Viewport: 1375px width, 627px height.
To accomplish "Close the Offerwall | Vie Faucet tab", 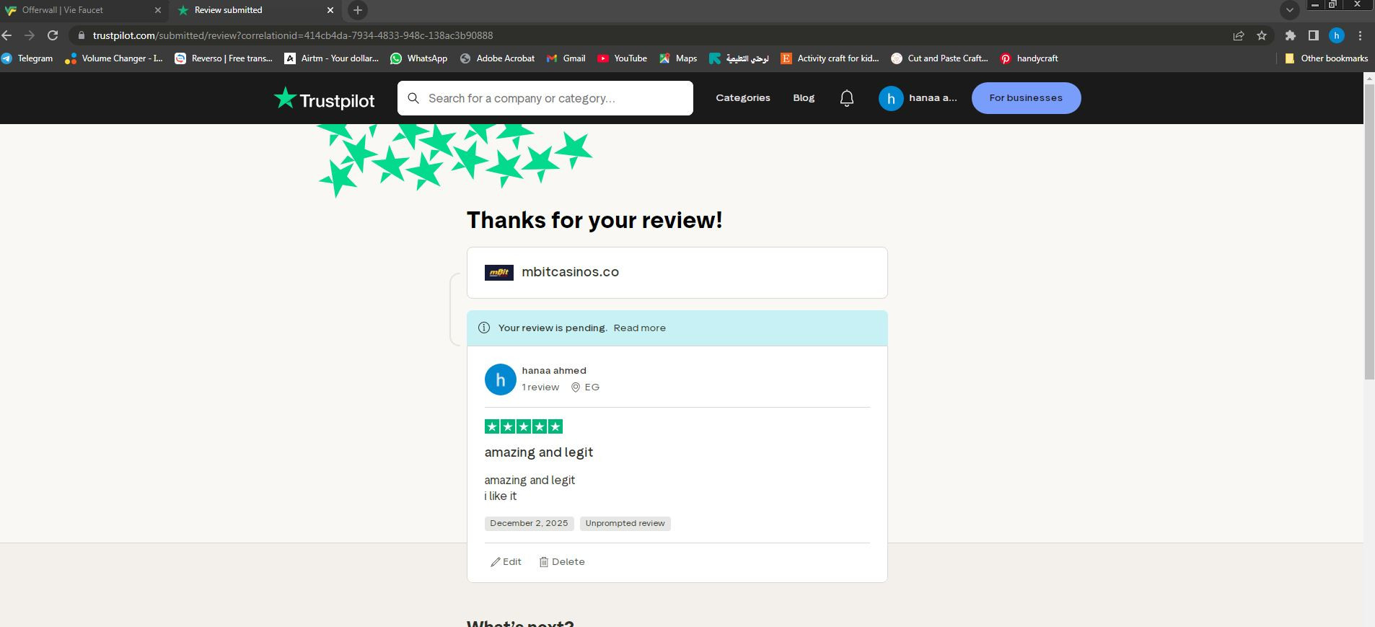I will [x=158, y=10].
